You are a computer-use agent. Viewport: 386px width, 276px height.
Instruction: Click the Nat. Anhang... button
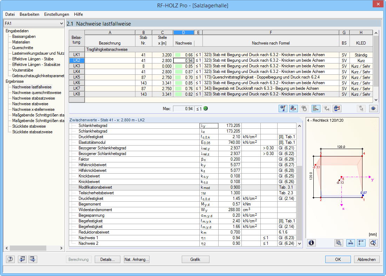tap(137, 260)
